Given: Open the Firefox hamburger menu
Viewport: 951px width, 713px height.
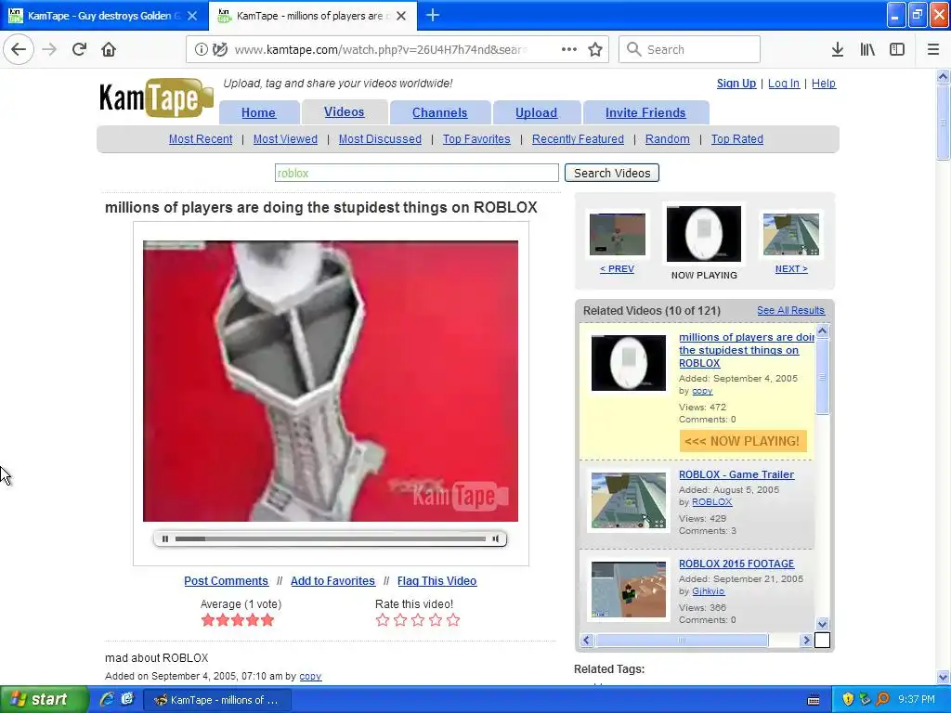Looking at the screenshot, I should pyautogui.click(x=933, y=49).
